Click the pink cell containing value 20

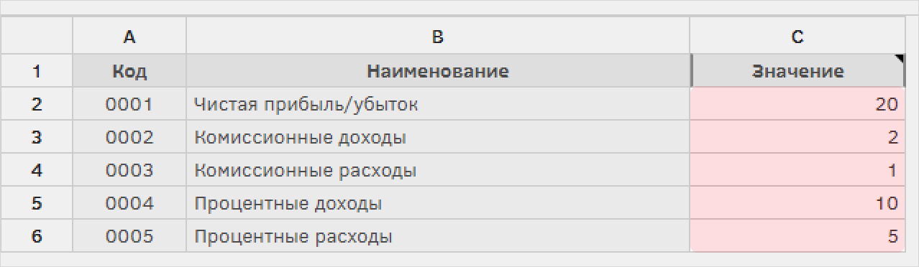(797, 105)
